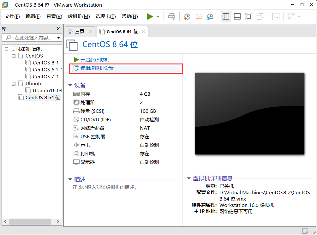This screenshot has height=235, width=317.
Task: Collapse the 我的计算机 tree node
Action: pyautogui.click(x=7, y=49)
